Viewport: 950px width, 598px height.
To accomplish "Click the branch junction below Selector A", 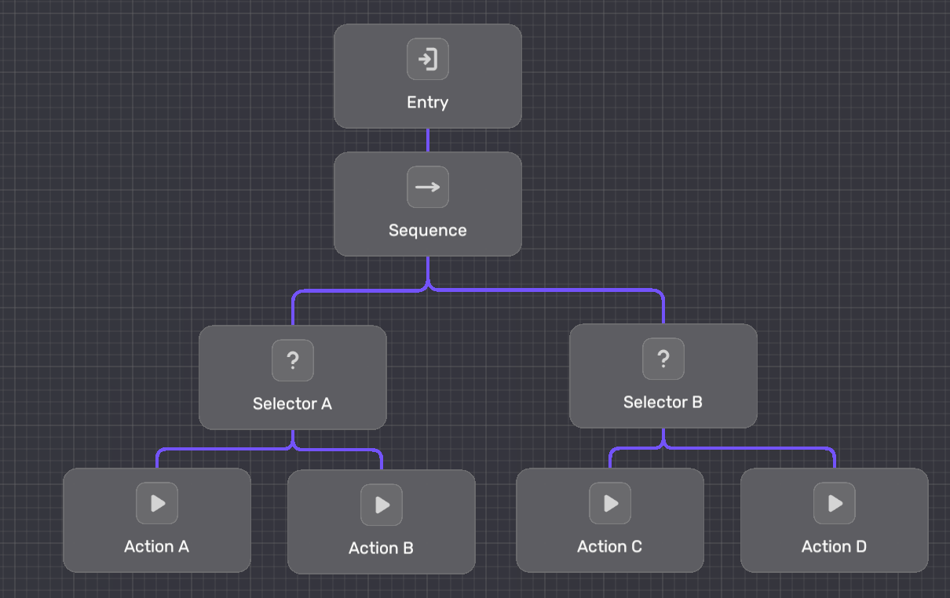I will point(293,448).
